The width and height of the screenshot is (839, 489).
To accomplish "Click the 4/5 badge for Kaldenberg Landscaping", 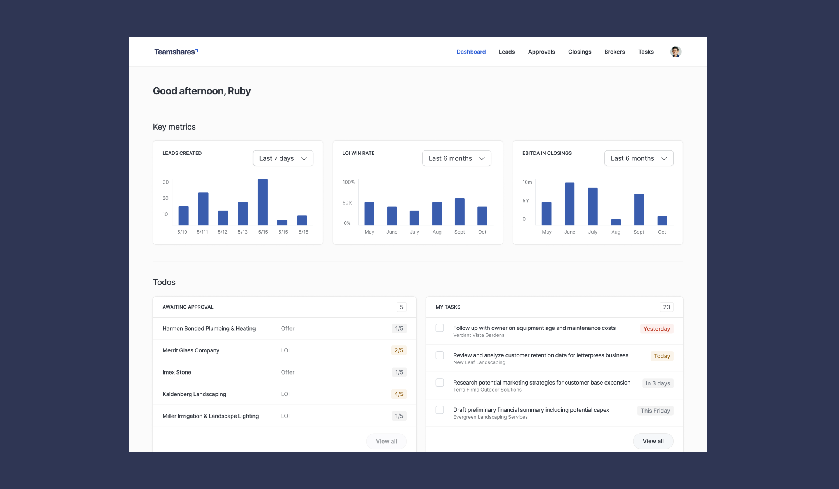I will click(399, 394).
